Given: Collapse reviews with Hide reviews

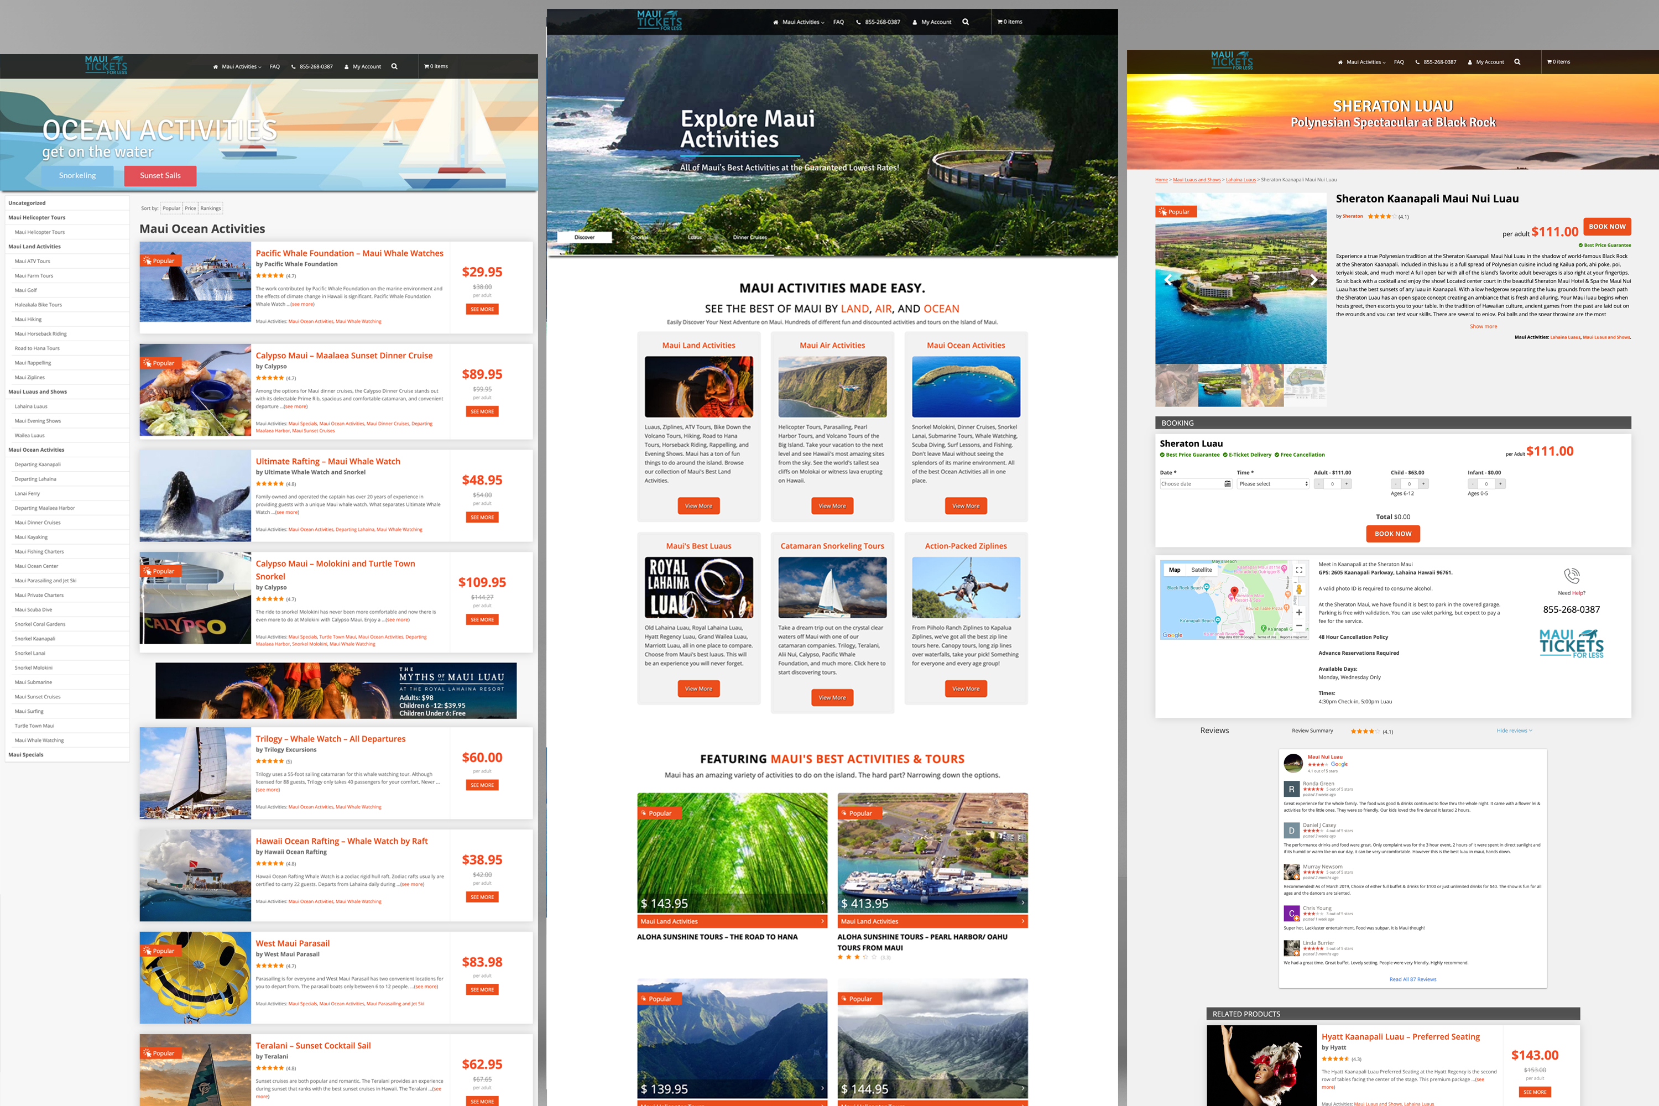Looking at the screenshot, I should [1514, 731].
